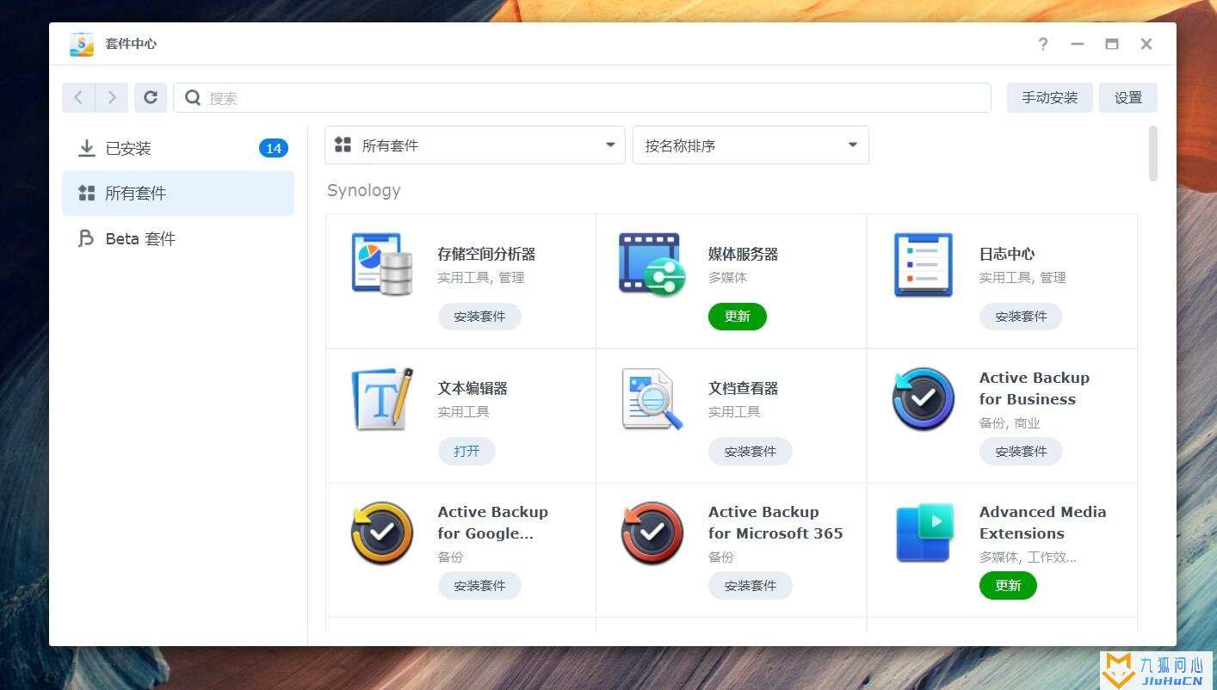
Task: Click the Active Backup for Google icon
Action: coord(382,533)
